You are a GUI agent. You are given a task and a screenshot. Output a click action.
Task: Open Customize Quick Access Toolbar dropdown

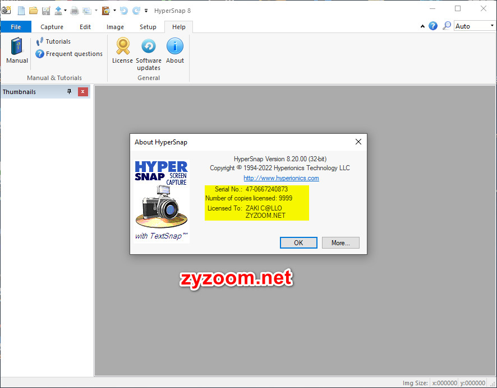point(146,11)
